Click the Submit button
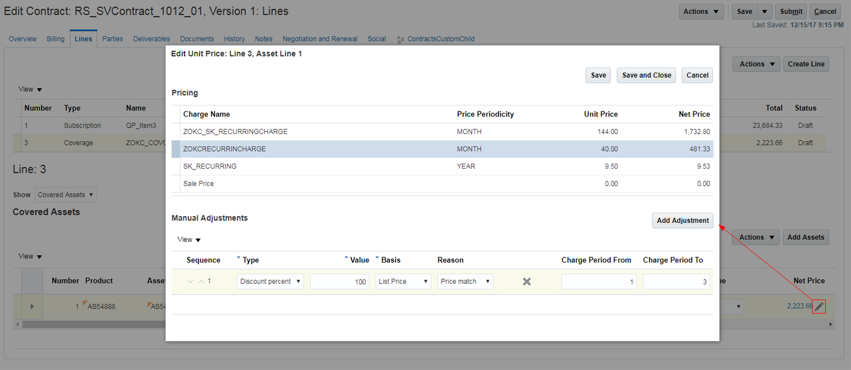The width and height of the screenshot is (851, 370). (791, 12)
